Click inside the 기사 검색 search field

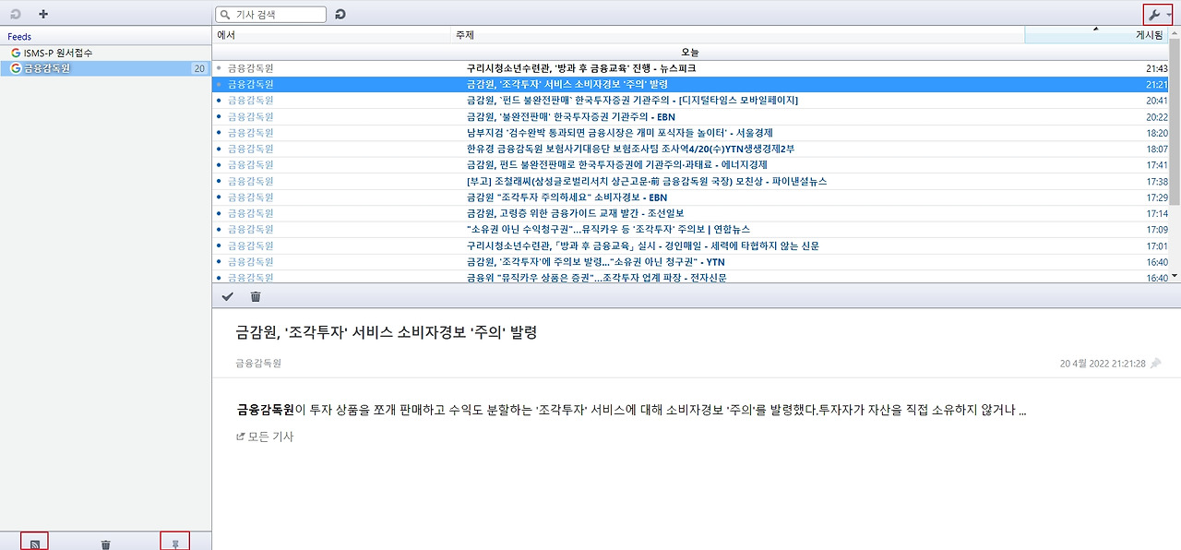tap(272, 14)
